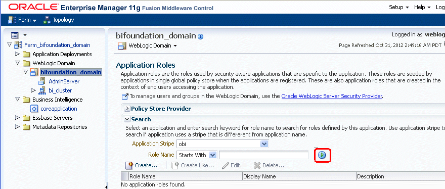Expand the Essbase Servers node

17,117
